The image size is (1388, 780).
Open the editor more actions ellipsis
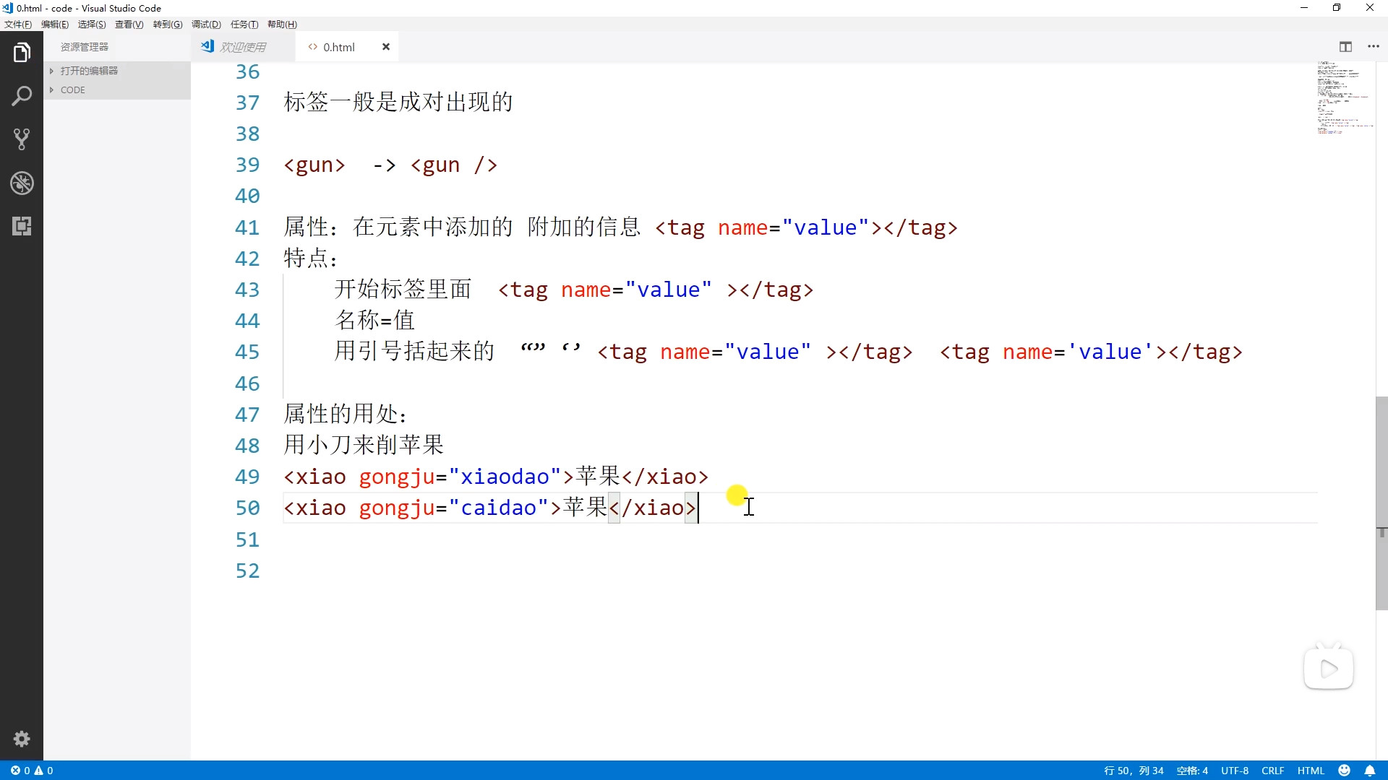[1374, 47]
